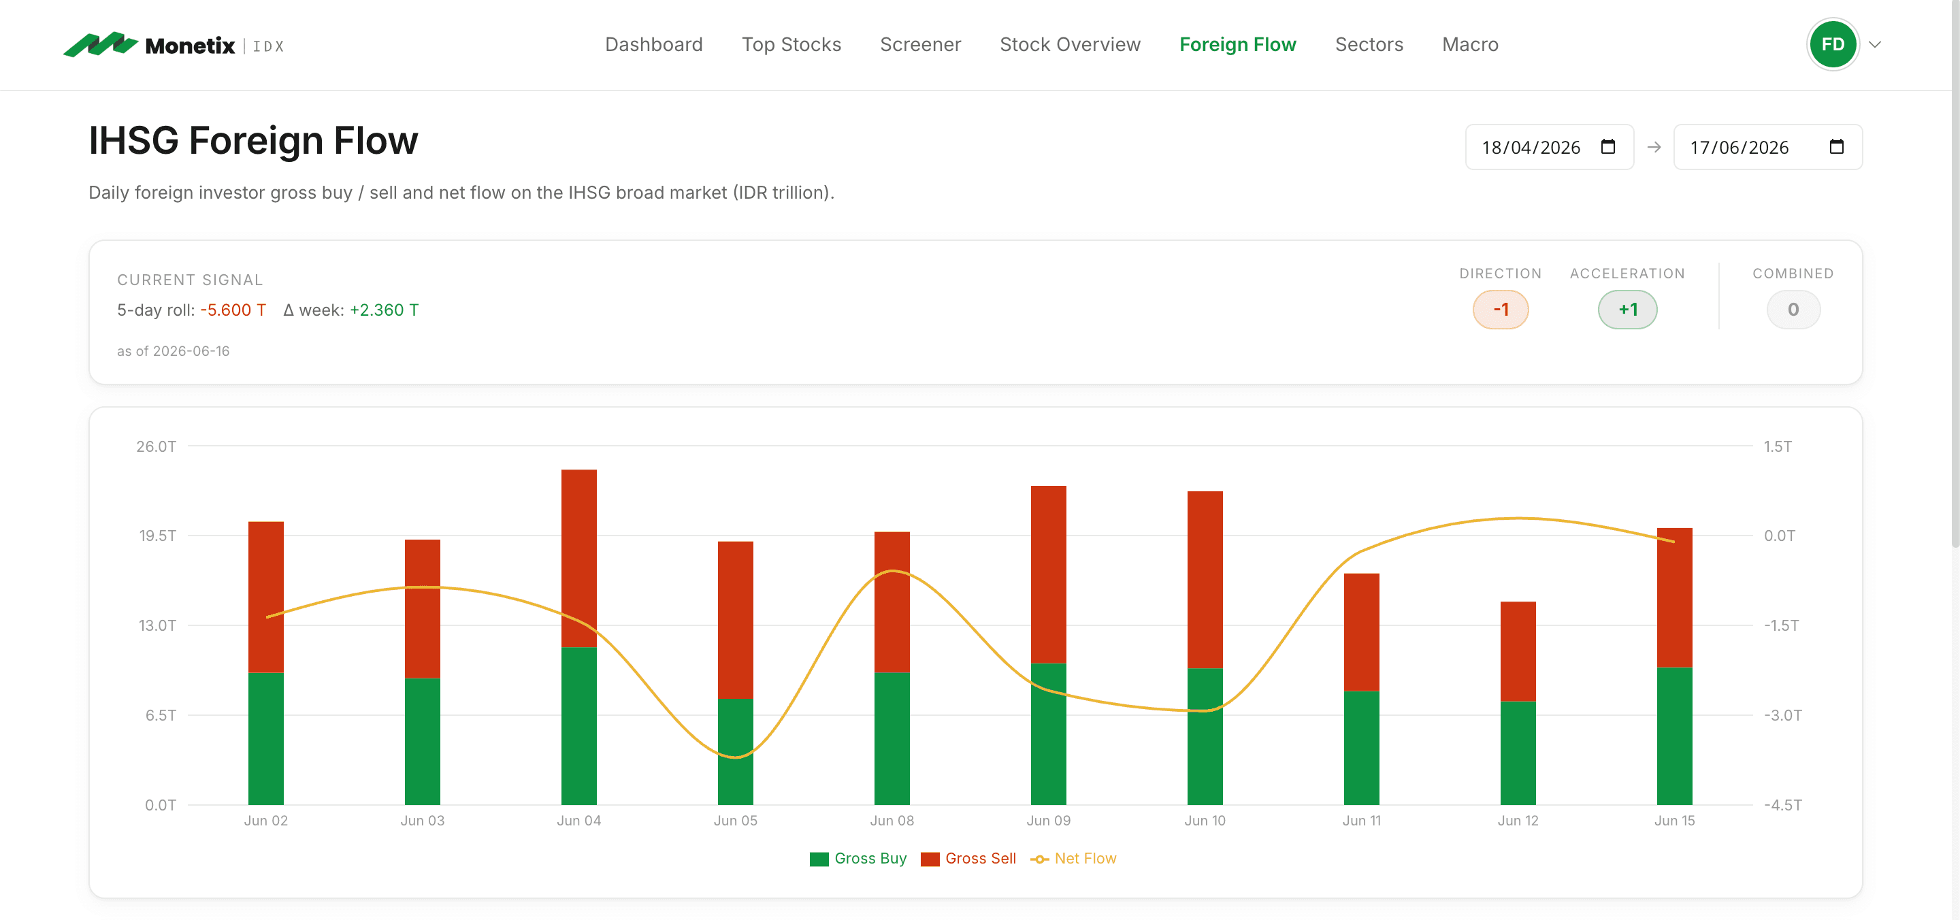The image size is (1960, 920).
Task: Open Stock Overview in navigation
Action: click(1070, 44)
